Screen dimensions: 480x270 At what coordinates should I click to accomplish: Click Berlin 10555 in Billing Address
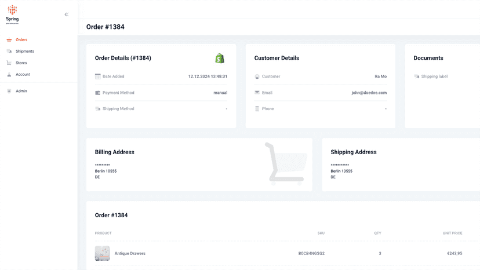[106, 171]
